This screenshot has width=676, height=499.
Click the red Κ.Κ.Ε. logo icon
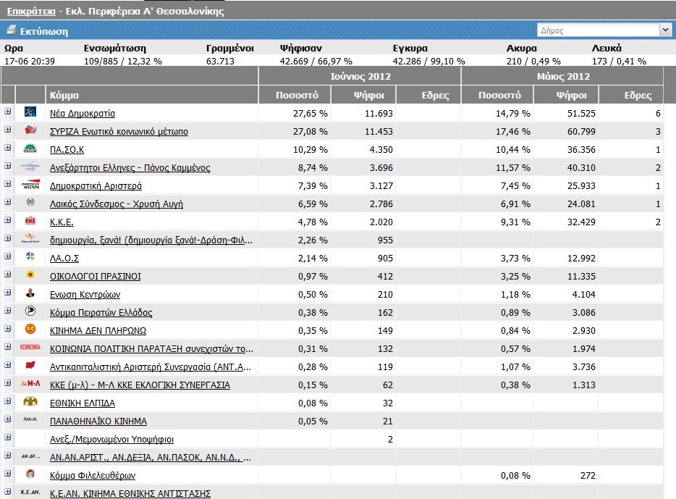pyautogui.click(x=30, y=222)
